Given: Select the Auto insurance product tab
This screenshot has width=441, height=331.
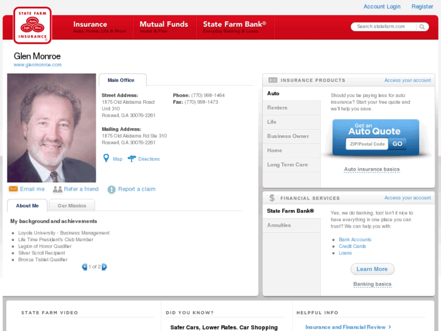Looking at the screenshot, I should pyautogui.click(x=292, y=94).
